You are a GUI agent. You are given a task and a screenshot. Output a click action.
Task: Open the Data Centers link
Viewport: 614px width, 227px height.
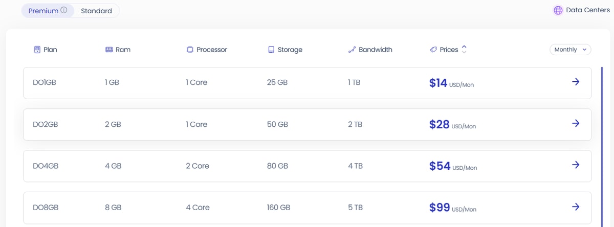582,10
